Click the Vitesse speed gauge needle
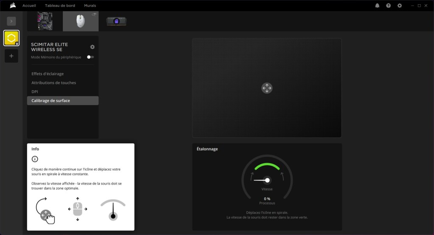The image size is (434, 235). point(262,180)
